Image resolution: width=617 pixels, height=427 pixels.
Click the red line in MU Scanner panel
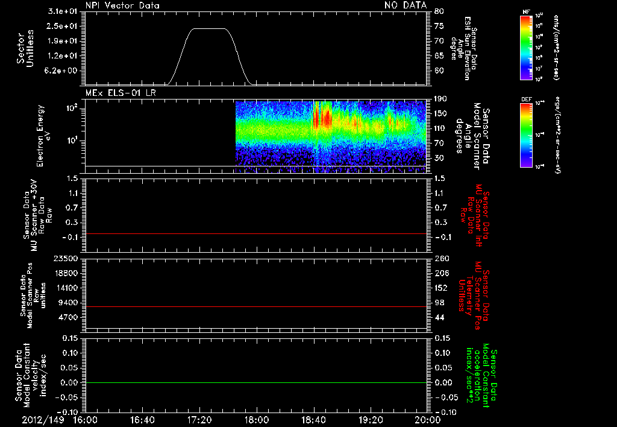255,233
